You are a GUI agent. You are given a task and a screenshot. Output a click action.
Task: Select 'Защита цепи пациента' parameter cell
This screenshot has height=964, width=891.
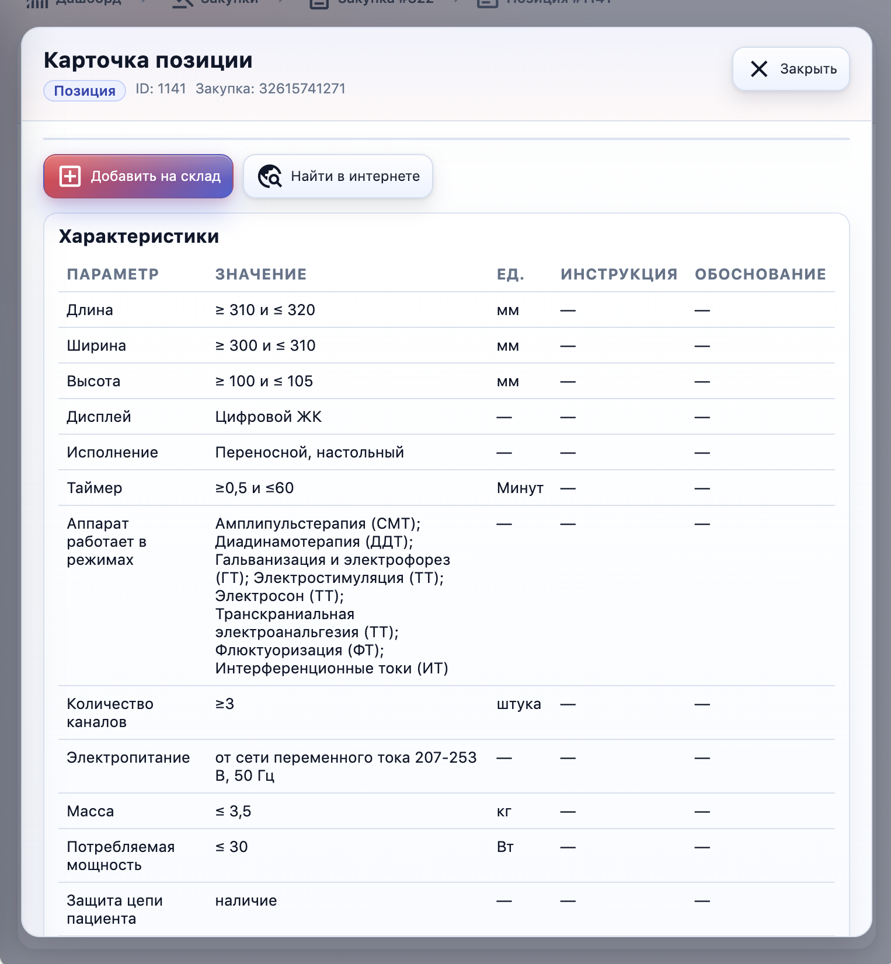click(x=114, y=909)
